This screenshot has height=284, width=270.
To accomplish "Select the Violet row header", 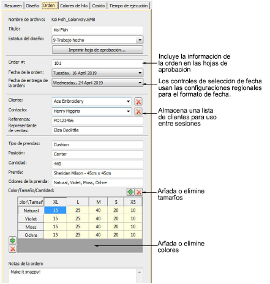I will tap(31, 219).
